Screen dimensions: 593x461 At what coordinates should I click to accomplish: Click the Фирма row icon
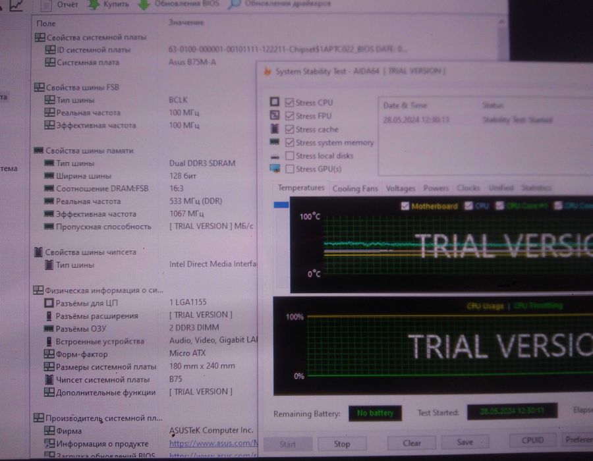click(49, 430)
